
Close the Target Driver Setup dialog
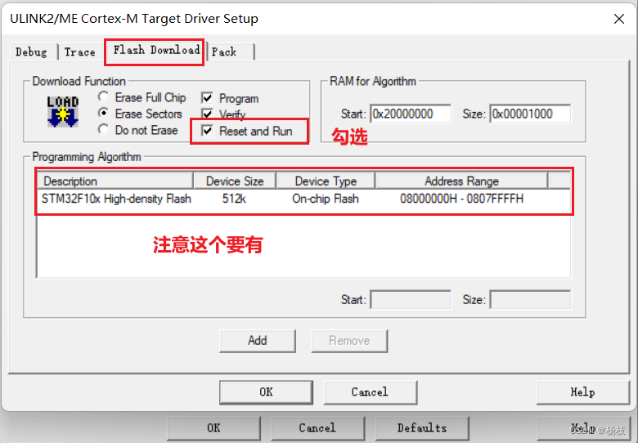click(619, 19)
